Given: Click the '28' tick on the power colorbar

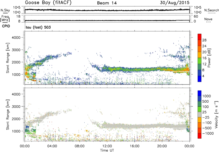Looking at the screenshot, I should pyautogui.click(x=204, y=40).
